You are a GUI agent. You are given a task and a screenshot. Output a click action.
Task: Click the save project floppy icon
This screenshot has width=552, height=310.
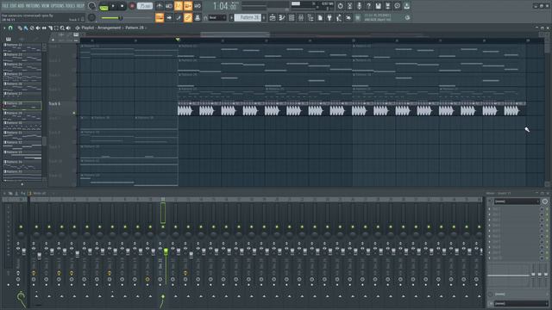(x=378, y=6)
